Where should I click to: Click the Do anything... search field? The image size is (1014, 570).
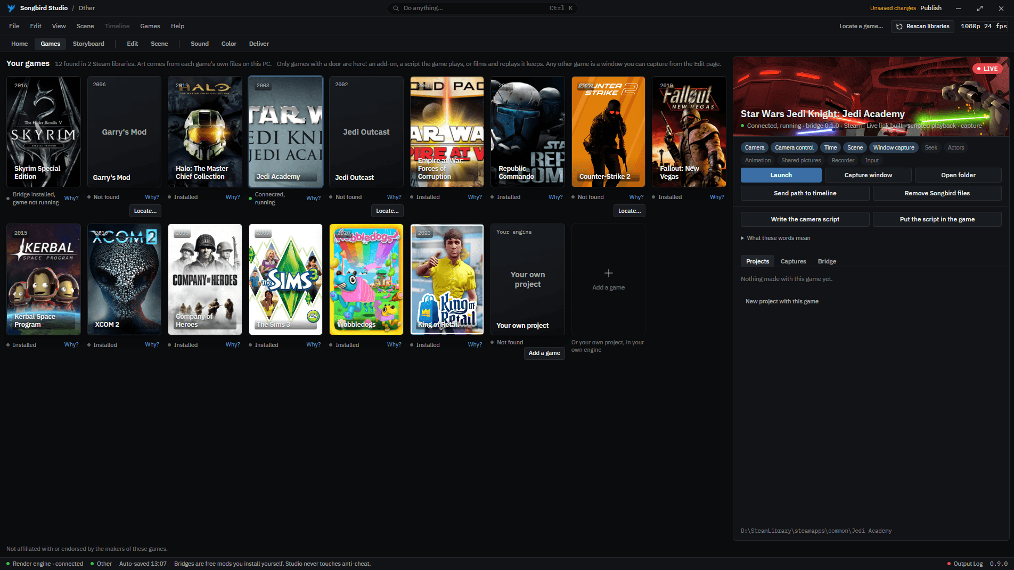(x=483, y=8)
